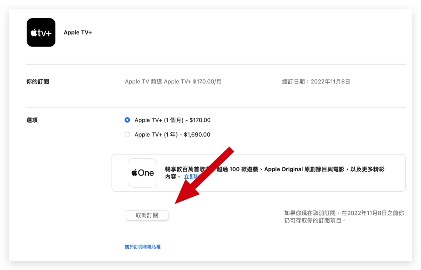This screenshot has height=270, width=421.
Task: Click the 續訂日期：2022年11月8日 text
Action: (316, 82)
